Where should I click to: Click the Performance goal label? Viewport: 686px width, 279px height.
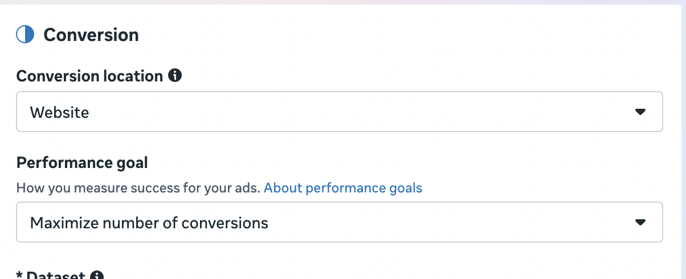[x=82, y=163]
